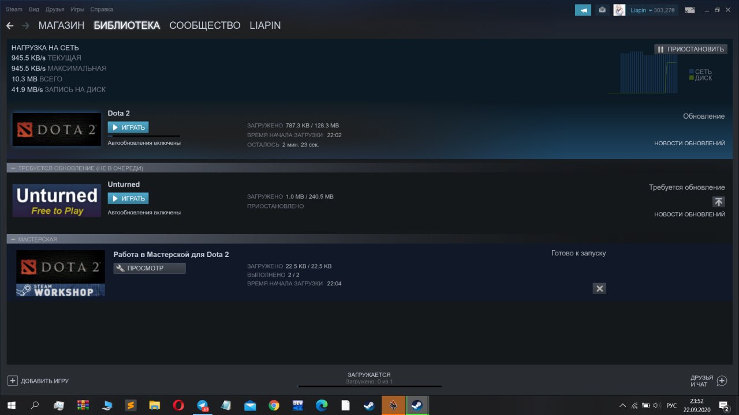Click the highlighted Dota 2 taskbar icon
Screen dimensions: 739x415
[x=393, y=406]
